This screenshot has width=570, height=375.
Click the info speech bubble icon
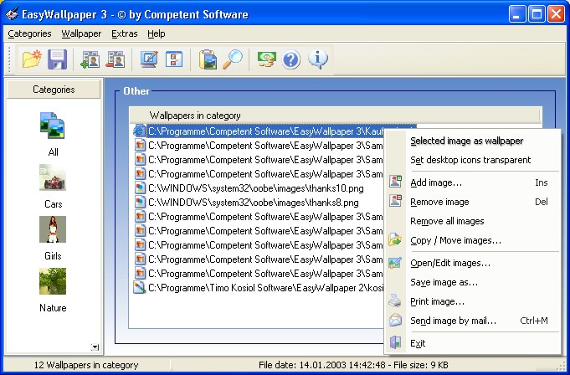pyautogui.click(x=318, y=59)
